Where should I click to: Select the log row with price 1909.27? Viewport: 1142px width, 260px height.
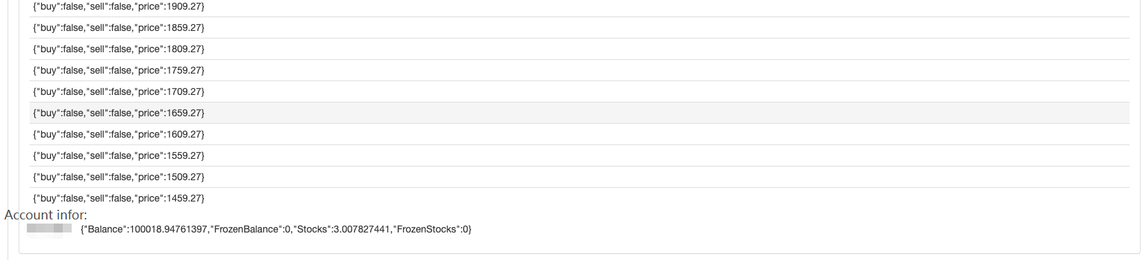point(579,6)
